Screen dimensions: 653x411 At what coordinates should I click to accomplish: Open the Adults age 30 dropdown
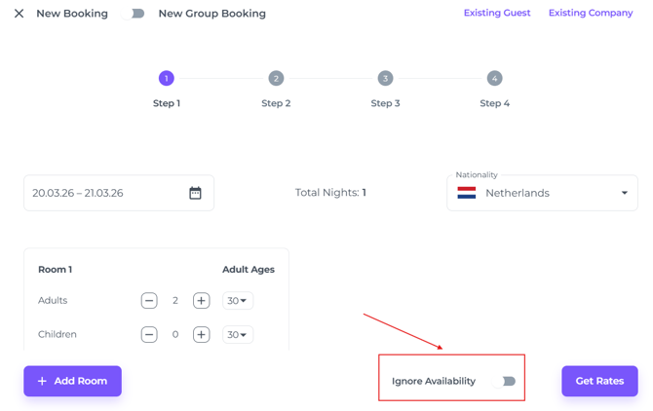(x=237, y=301)
